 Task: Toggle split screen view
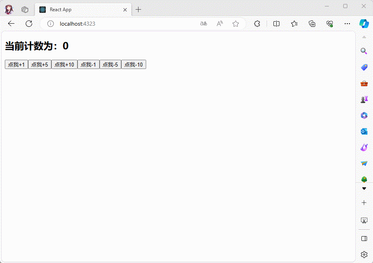pyautogui.click(x=276, y=24)
